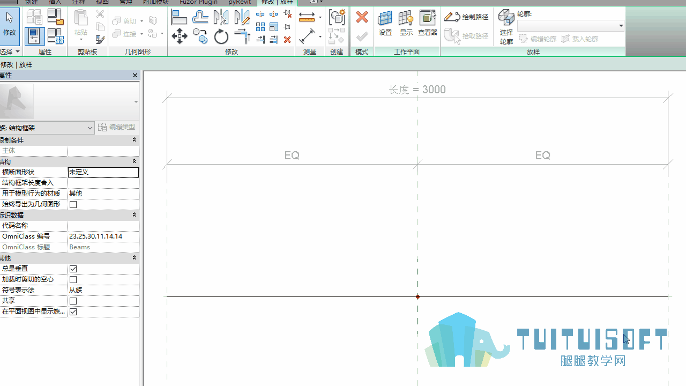Click Select Profile (选择轮廓) icon
This screenshot has width=686, height=386.
(506, 27)
